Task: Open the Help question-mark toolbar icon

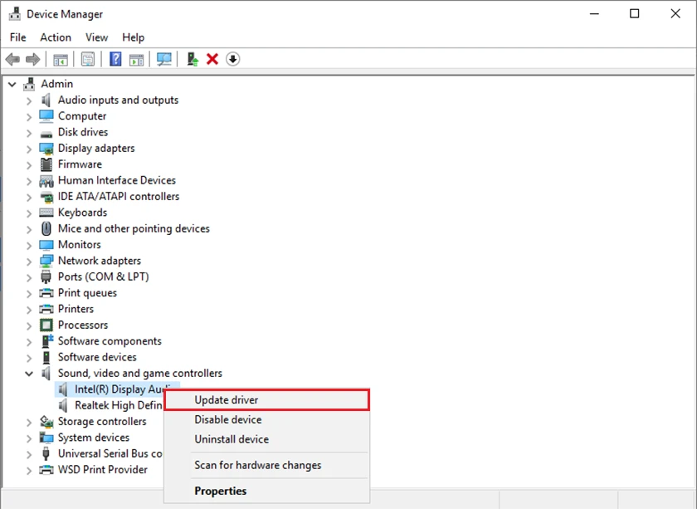Action: 115,59
